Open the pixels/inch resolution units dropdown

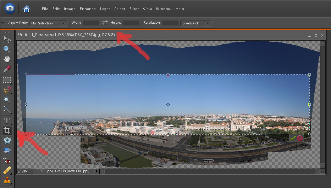(x=195, y=23)
